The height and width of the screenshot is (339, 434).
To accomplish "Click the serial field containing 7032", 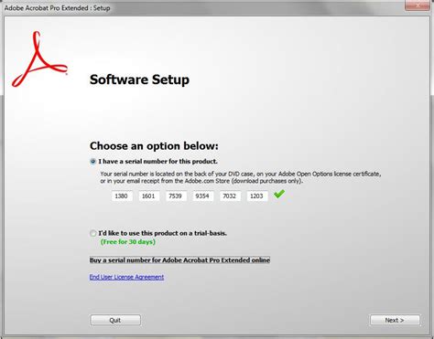I will (230, 196).
